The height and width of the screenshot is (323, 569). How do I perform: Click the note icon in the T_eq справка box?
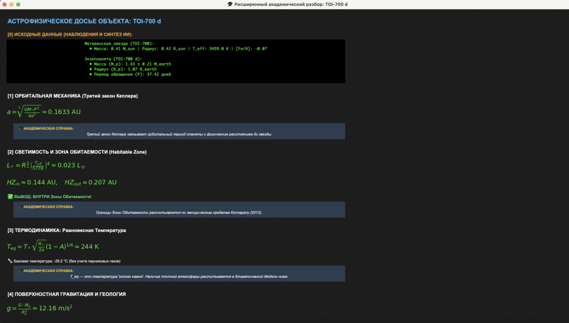point(20,271)
